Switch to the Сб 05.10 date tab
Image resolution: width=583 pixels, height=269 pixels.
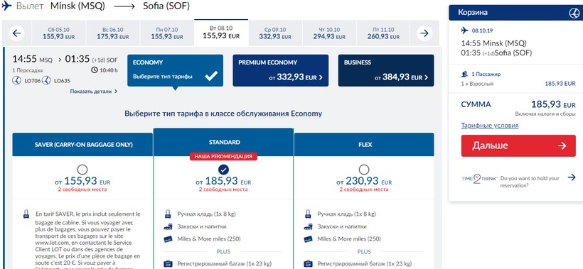pos(59,33)
